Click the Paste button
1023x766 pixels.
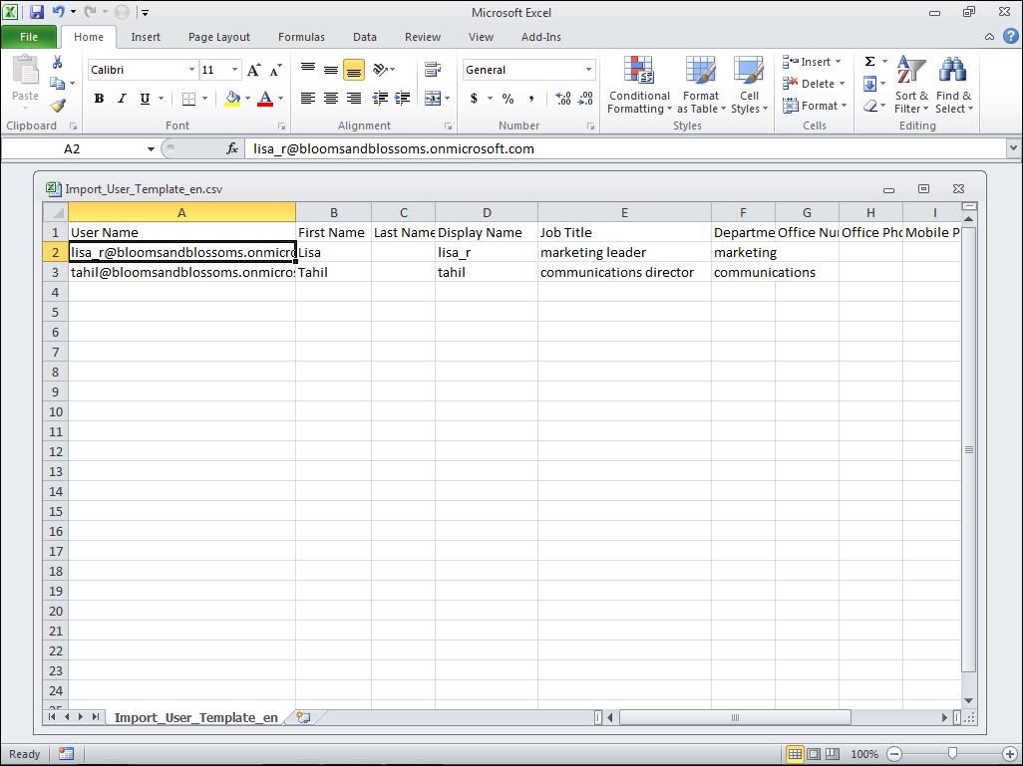click(26, 82)
